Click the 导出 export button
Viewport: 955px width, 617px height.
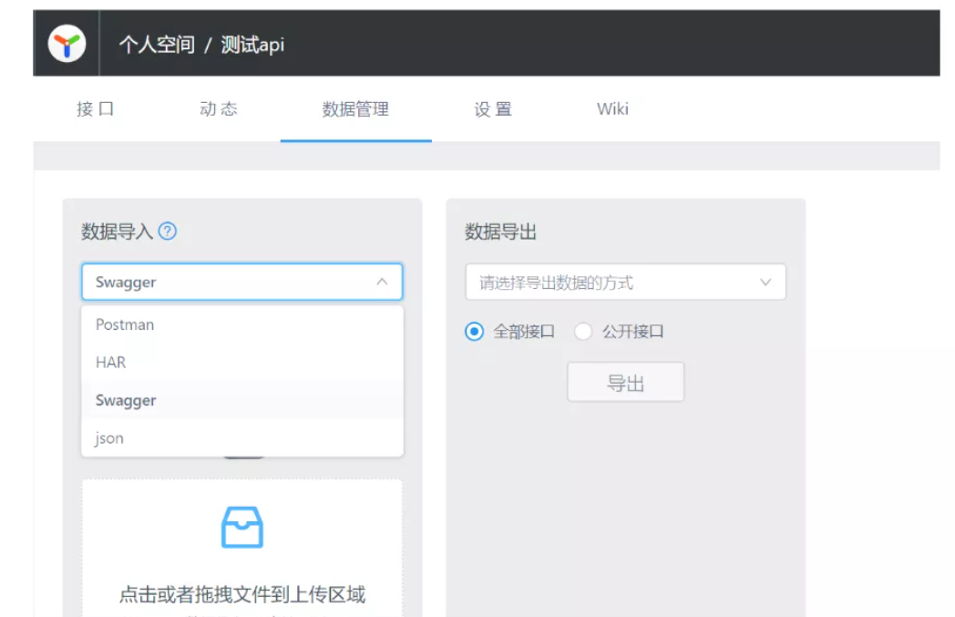click(625, 384)
